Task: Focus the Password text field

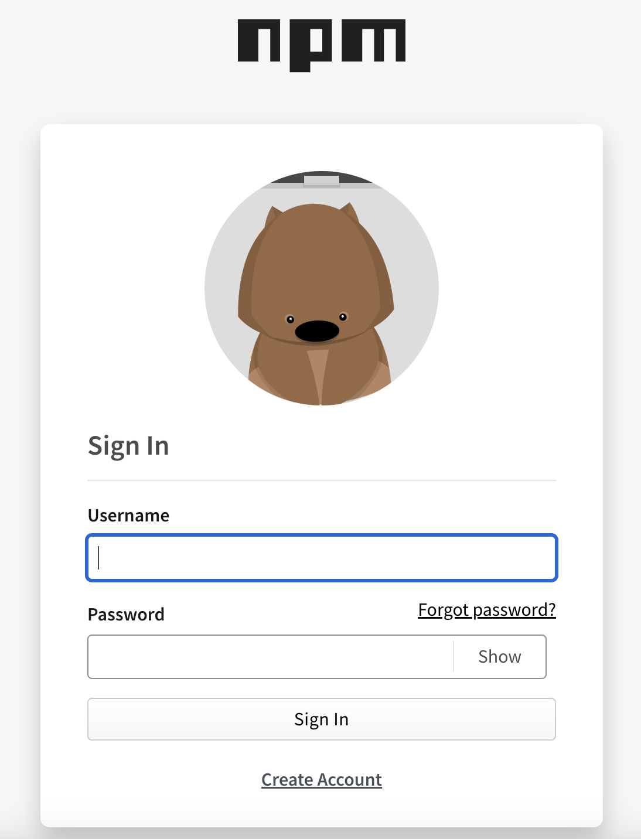Action: [x=271, y=657]
